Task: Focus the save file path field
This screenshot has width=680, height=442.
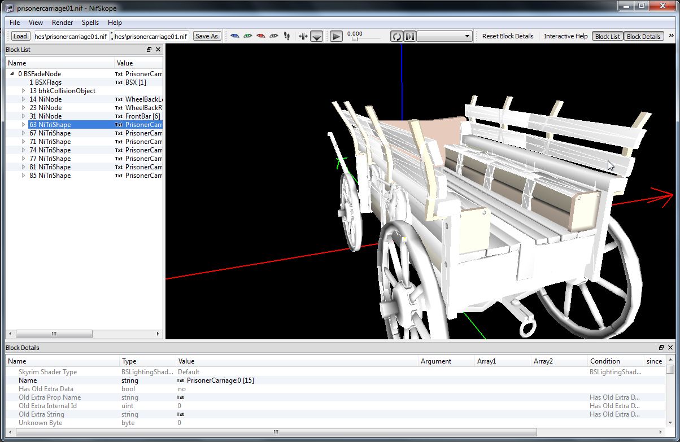Action: tap(151, 36)
